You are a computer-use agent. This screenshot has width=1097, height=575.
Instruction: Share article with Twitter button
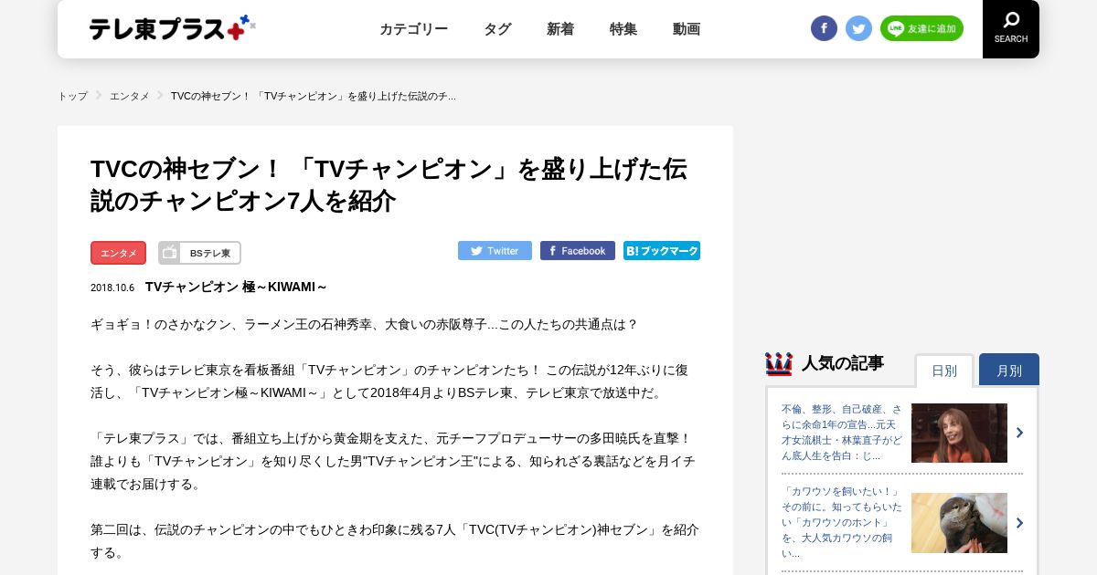pos(495,251)
